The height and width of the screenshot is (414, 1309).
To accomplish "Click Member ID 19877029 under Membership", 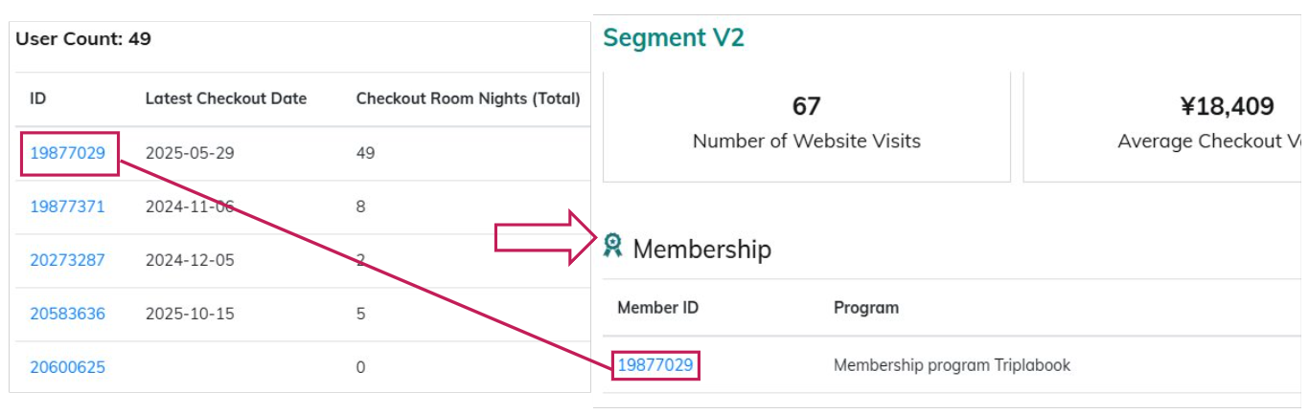I will 655,365.
